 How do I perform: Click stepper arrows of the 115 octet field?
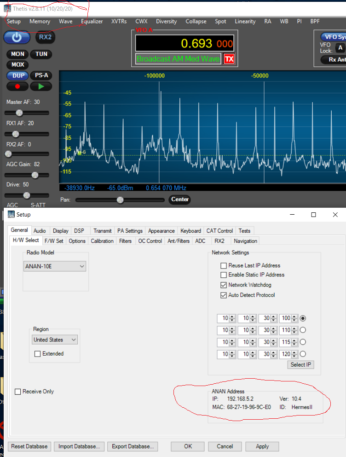click(294, 342)
